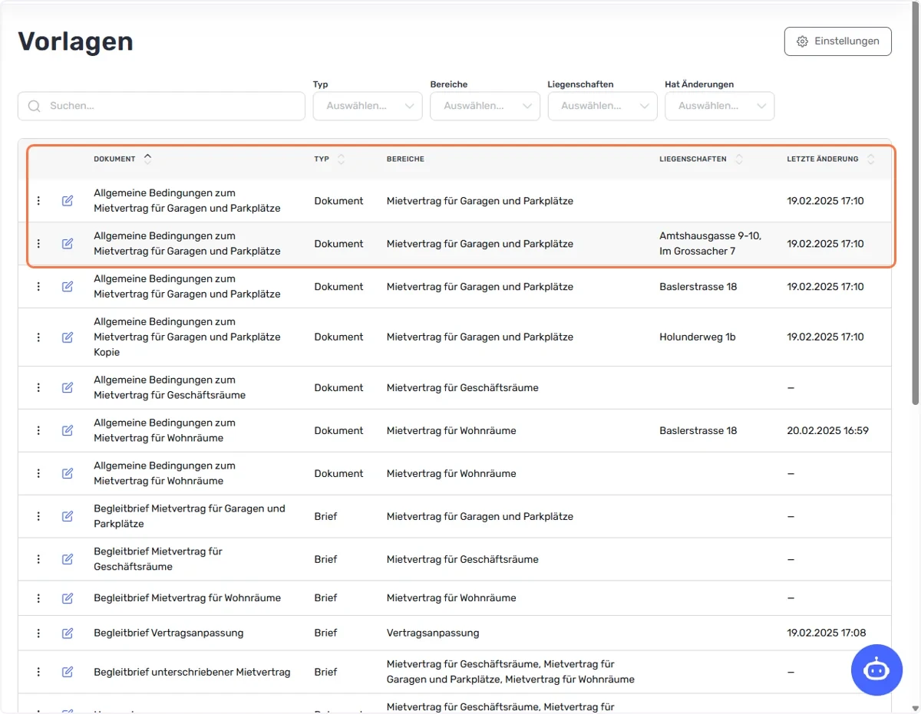
Task: Click Bereiche cell Mietvertrag für Geschäftsräume of Allgemeine Bedingungen
Action: tap(462, 387)
